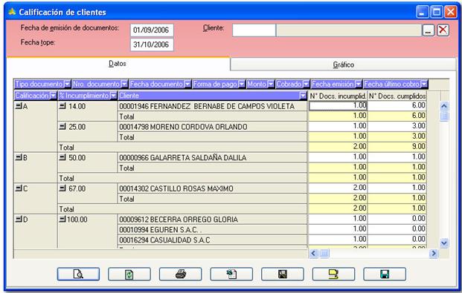Viewport: 462px width, 293px height.
Task: Click the vertical scrollbar thumb
Action: click(444, 116)
